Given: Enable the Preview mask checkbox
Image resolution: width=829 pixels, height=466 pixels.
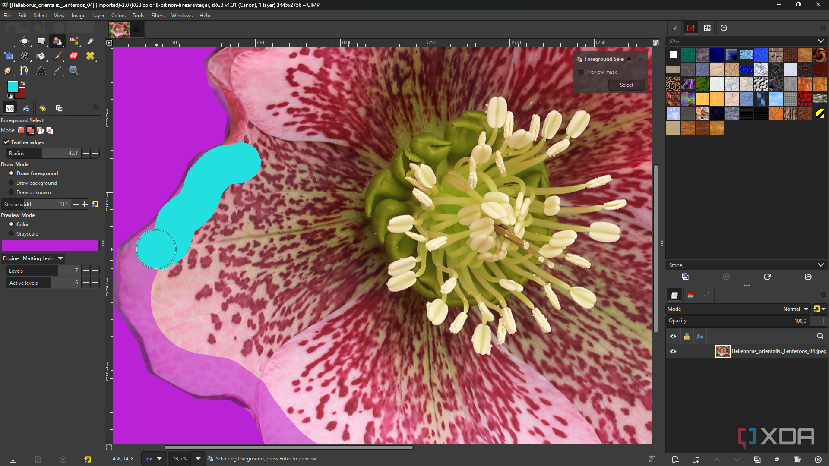Looking at the screenshot, I should [581, 72].
